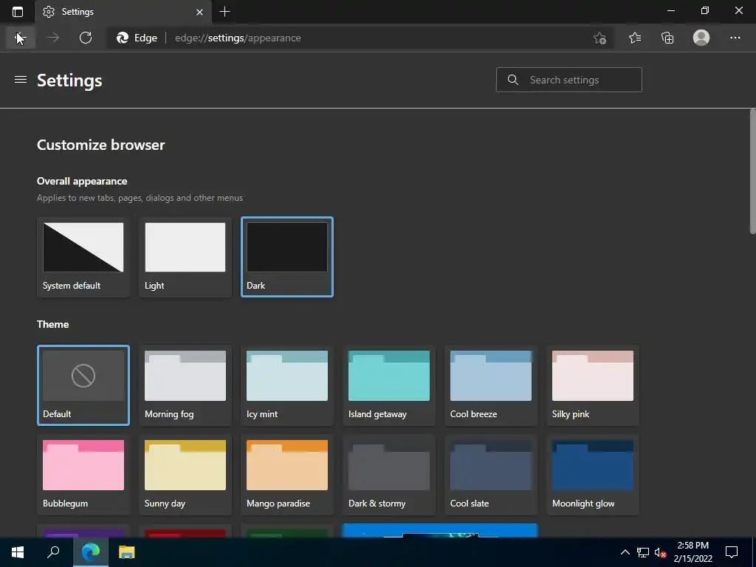Click the Edge logo in address bar
The width and height of the screenshot is (756, 567).
tap(123, 38)
